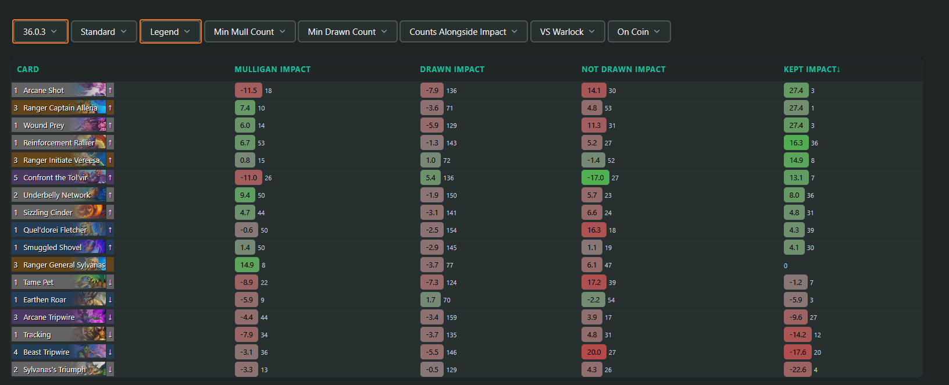Click the down arrow next to Tracking
This screenshot has height=385, width=949.
[x=110, y=334]
